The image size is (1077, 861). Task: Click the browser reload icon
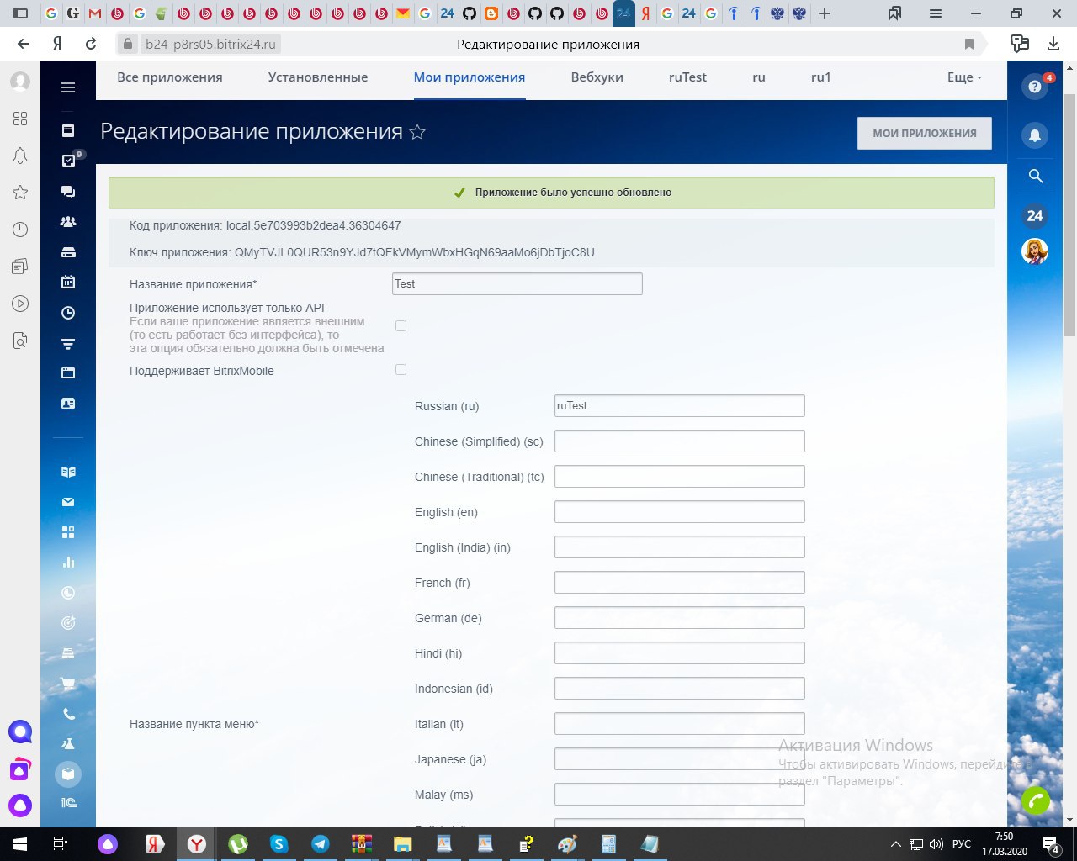[x=91, y=45]
